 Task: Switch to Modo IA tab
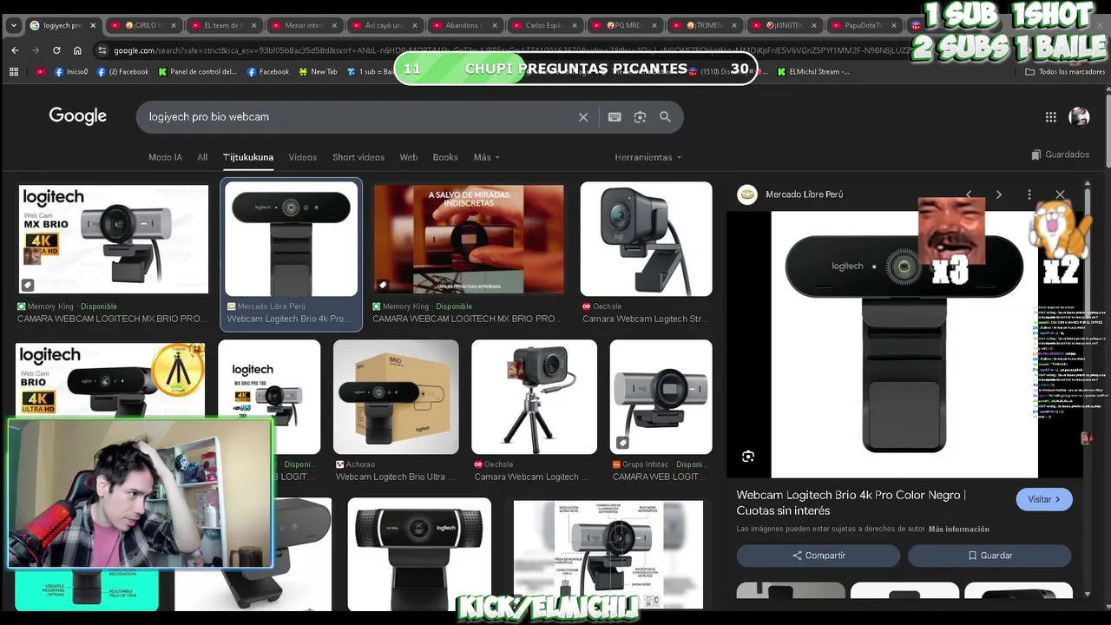(165, 157)
